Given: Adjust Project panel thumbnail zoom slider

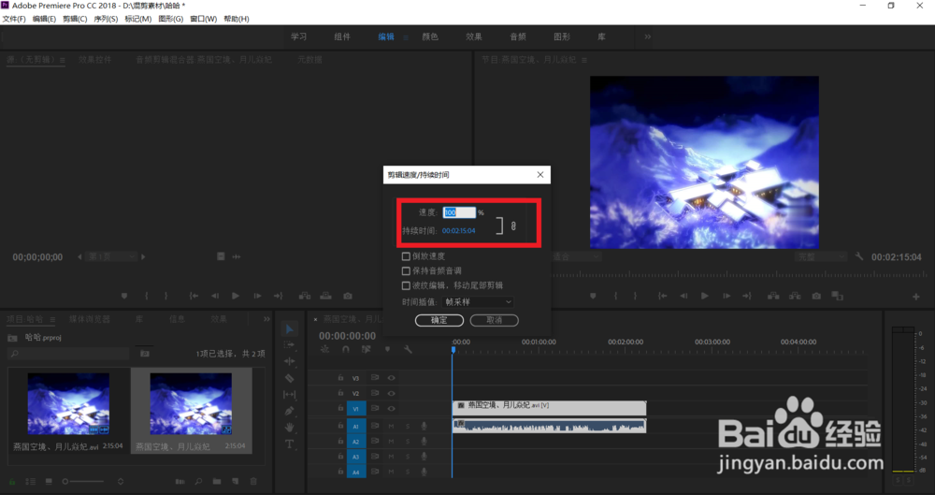Looking at the screenshot, I should tap(83, 481).
